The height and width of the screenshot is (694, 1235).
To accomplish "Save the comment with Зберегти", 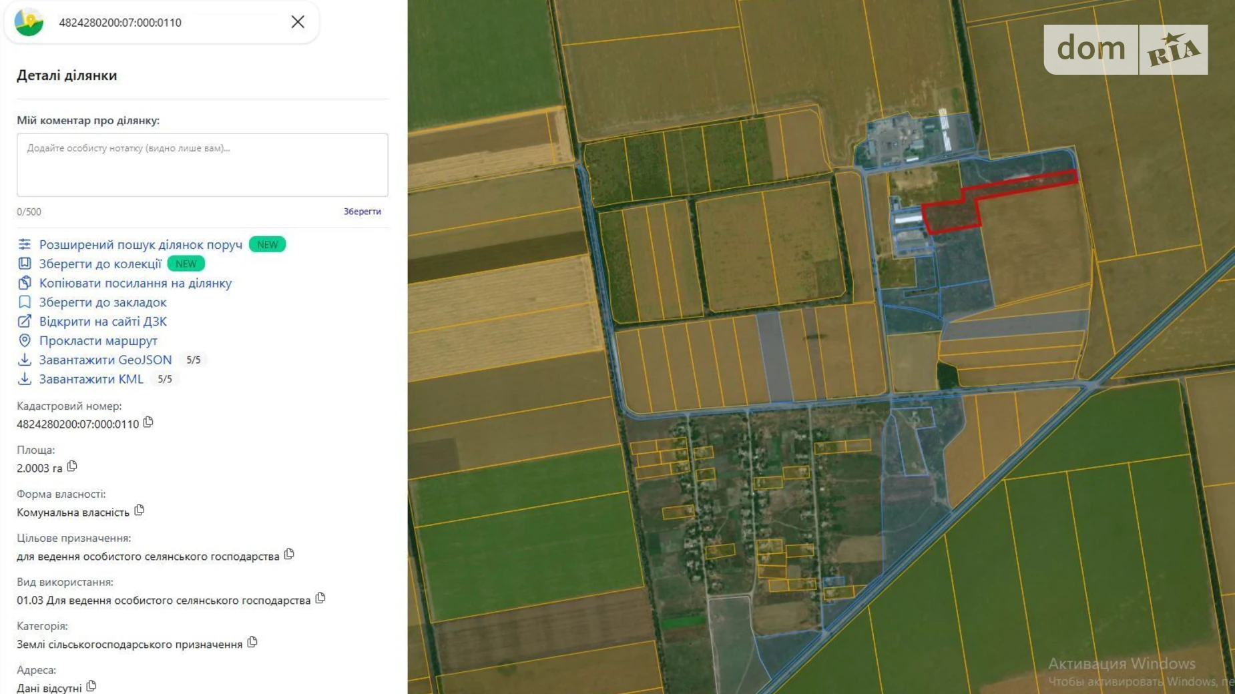I will click(x=362, y=212).
